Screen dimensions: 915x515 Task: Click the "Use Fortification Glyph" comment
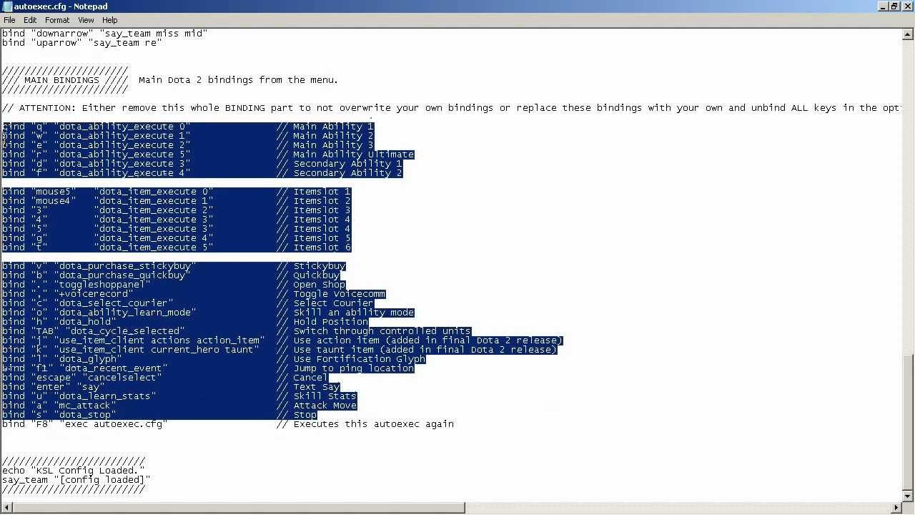coord(359,359)
